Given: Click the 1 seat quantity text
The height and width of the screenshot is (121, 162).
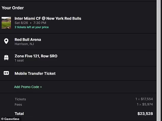Looking at the screenshot, I should [x=19, y=60].
